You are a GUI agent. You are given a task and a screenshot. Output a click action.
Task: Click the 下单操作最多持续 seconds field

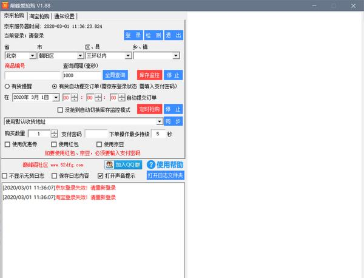click(158, 134)
